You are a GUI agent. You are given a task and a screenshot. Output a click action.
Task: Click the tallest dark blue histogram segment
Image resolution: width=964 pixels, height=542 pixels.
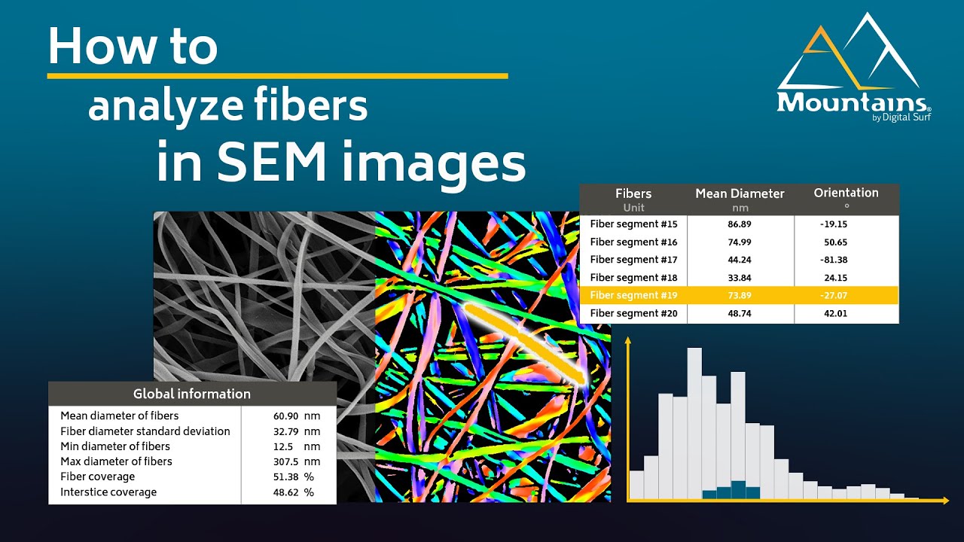[738, 489]
